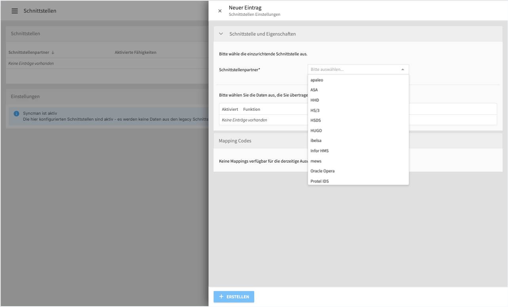Pick HHD from the dropdown options

point(358,100)
